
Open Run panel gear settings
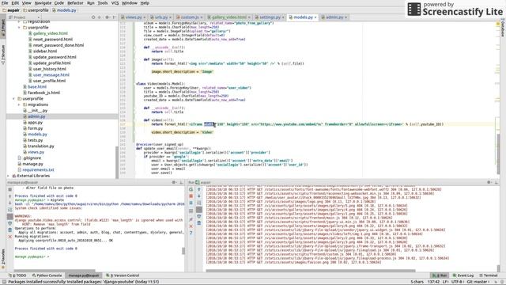click(x=489, y=182)
